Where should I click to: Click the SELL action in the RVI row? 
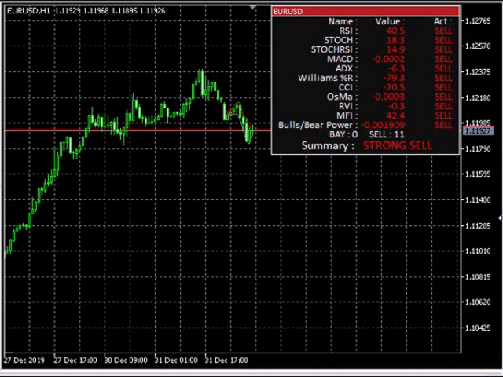coord(443,106)
